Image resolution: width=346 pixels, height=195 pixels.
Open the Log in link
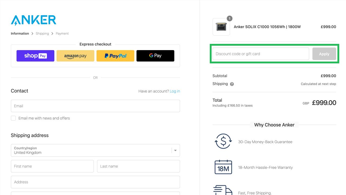click(x=175, y=91)
